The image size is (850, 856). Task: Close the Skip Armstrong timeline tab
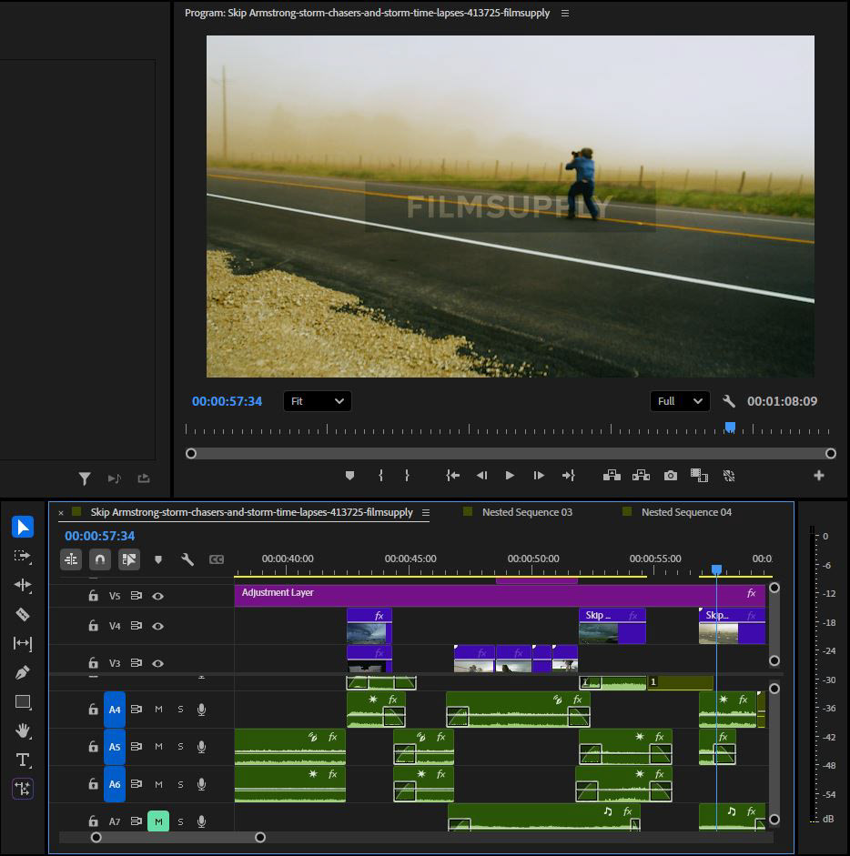tap(61, 513)
